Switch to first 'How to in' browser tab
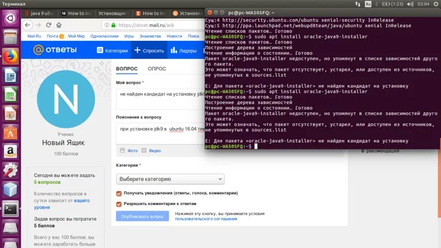Image resolution: width=441 pixels, height=248 pixels. point(77,13)
